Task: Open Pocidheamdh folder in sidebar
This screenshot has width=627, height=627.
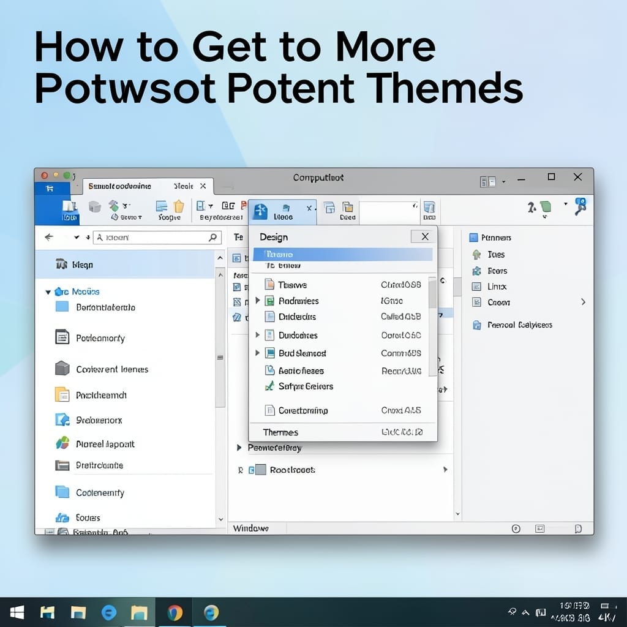Action: click(x=91, y=395)
